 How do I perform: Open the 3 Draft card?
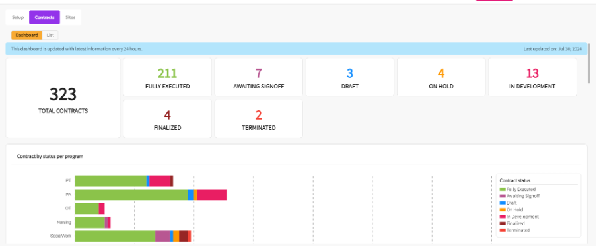click(x=350, y=77)
